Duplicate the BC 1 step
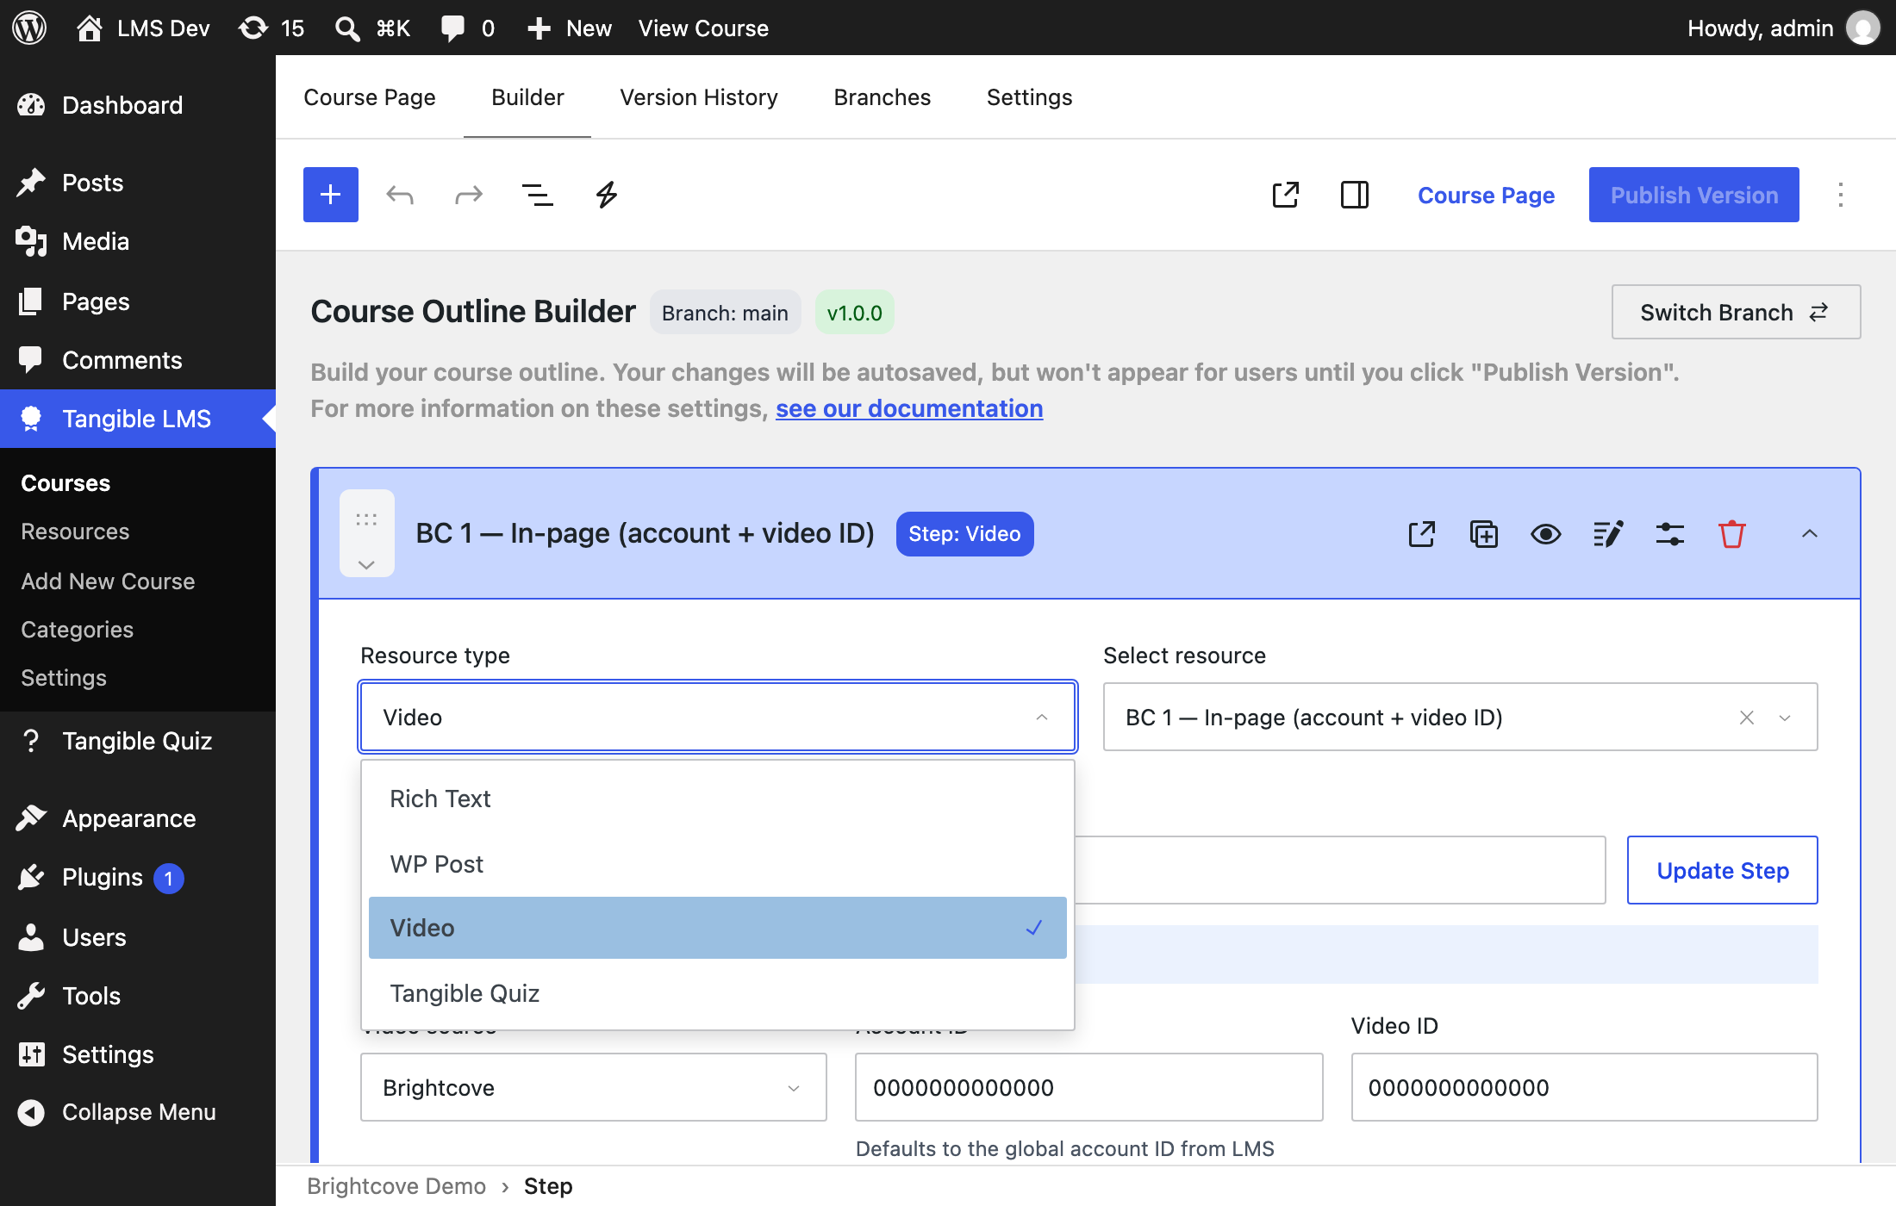This screenshot has width=1896, height=1206. 1484,534
